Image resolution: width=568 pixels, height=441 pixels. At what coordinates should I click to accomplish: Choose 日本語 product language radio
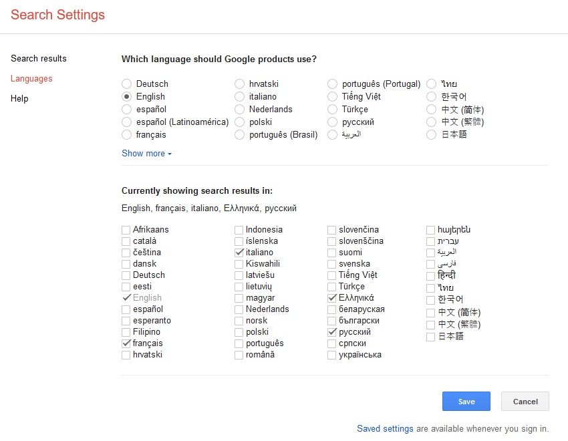click(x=431, y=135)
